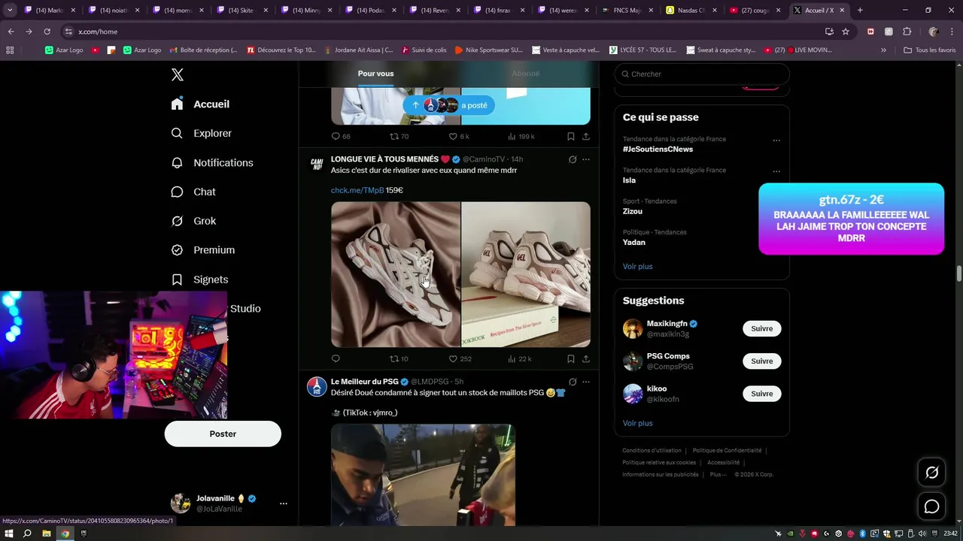Screen dimensions: 963x541
Task: Follow kikoo with Suivre button
Action: tap(761, 394)
